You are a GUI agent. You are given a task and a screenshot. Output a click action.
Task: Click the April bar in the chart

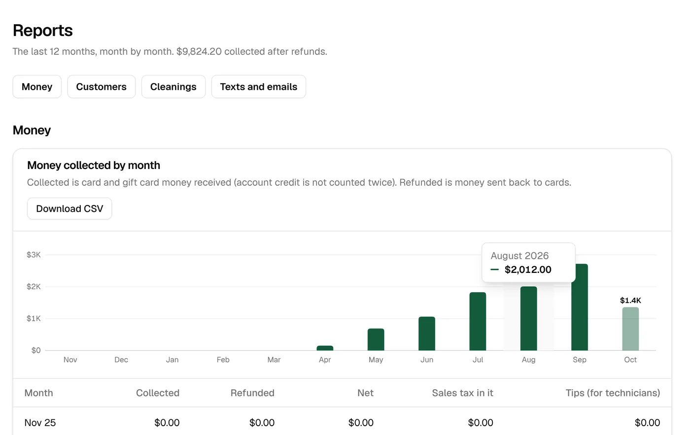[325, 348]
